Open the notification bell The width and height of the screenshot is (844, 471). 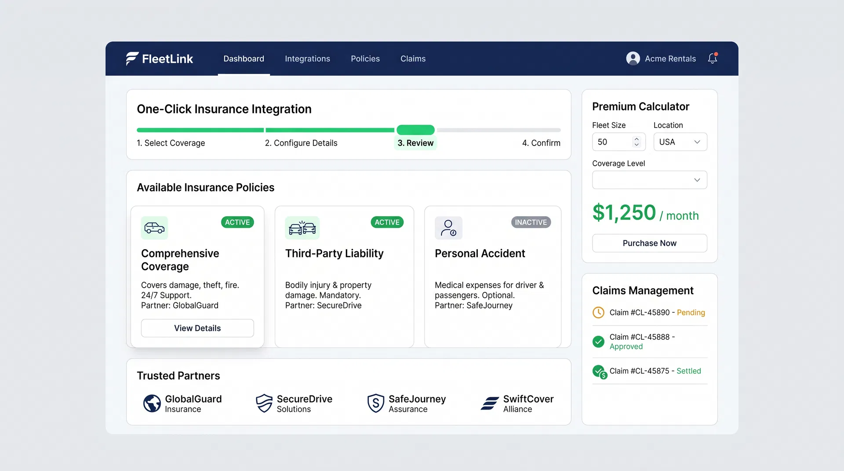click(712, 58)
